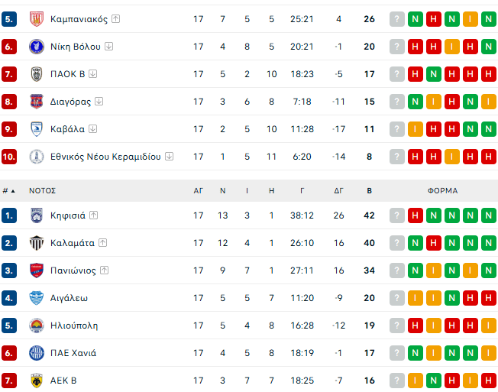Click the Καμπανιακός team crest

(x=36, y=19)
